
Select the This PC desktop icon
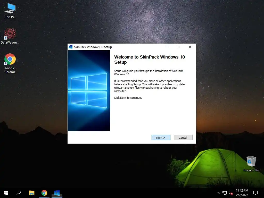[x=10, y=10]
